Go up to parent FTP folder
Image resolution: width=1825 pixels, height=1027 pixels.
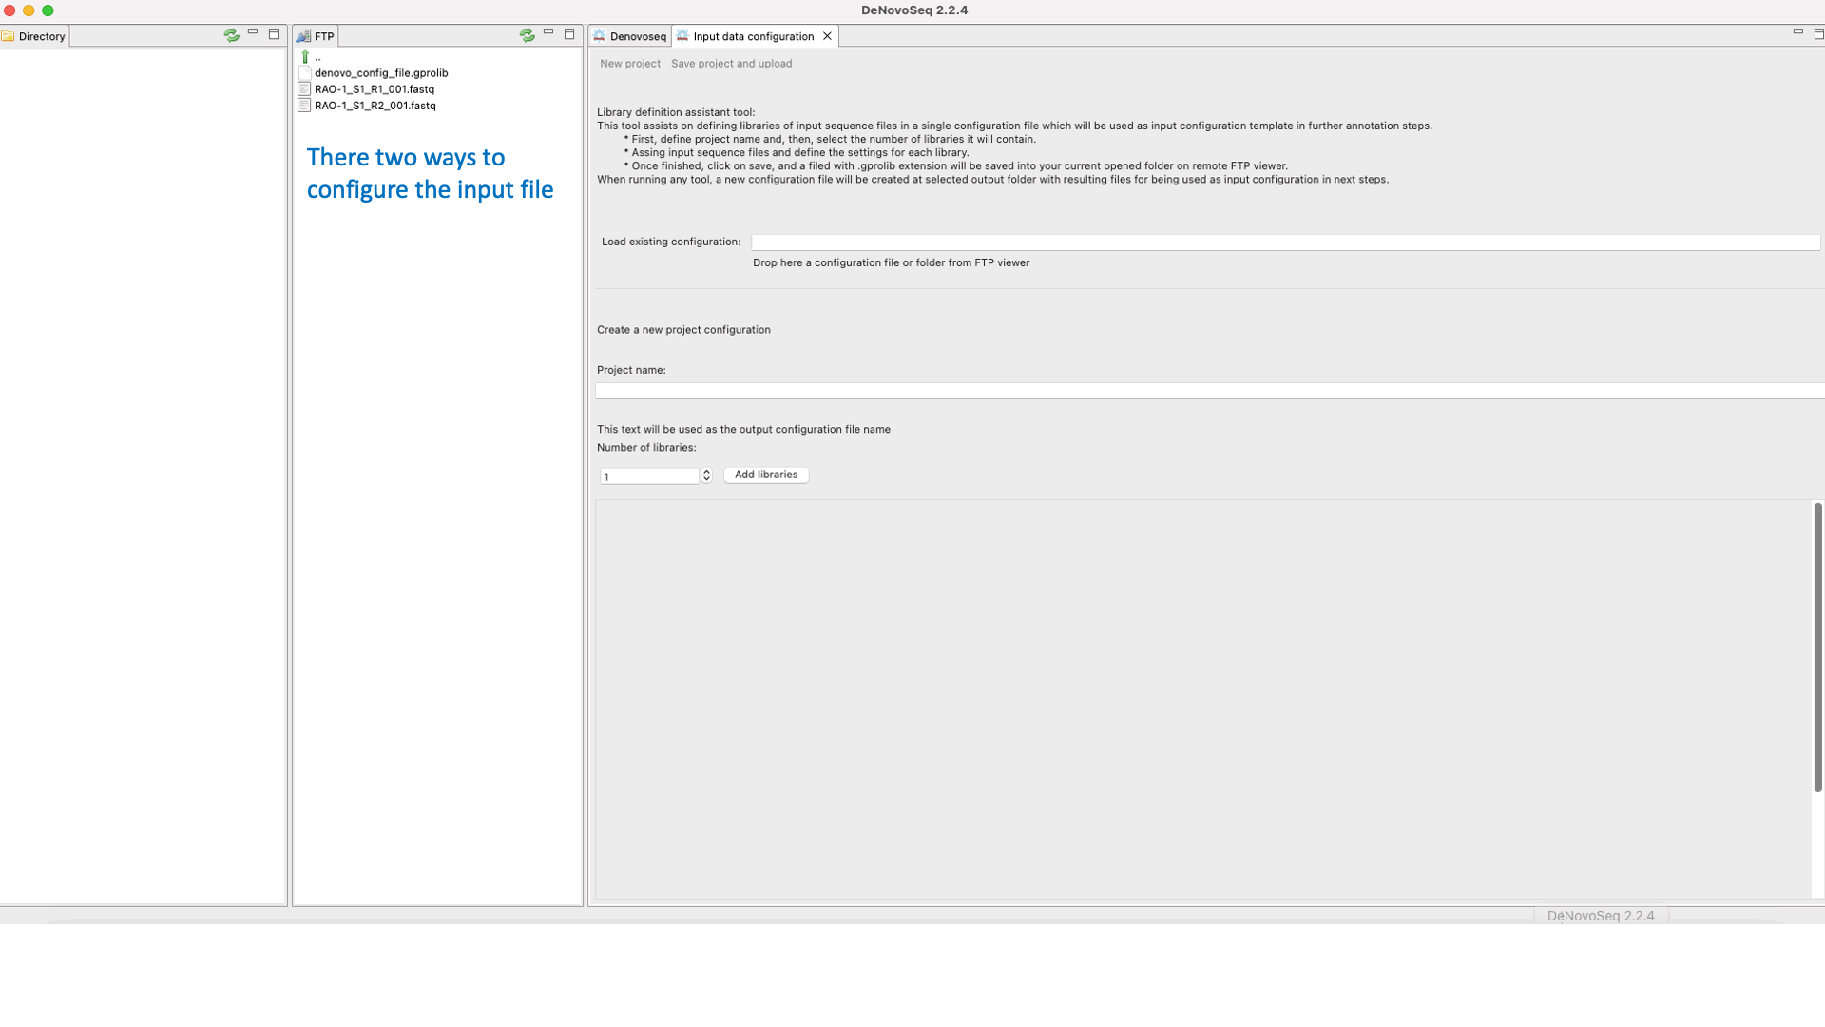305,57
